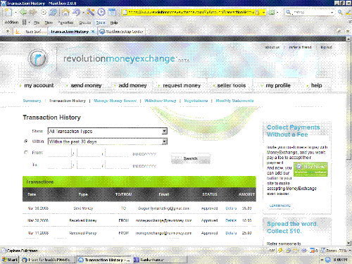Open the Start menu
Screen dimensions: 352x264
(10, 260)
